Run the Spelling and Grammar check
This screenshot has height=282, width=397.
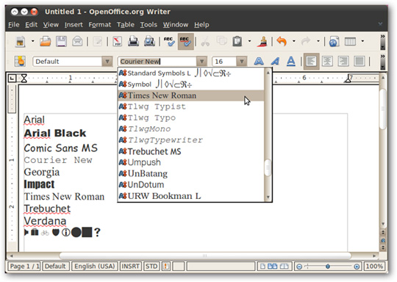(169, 41)
